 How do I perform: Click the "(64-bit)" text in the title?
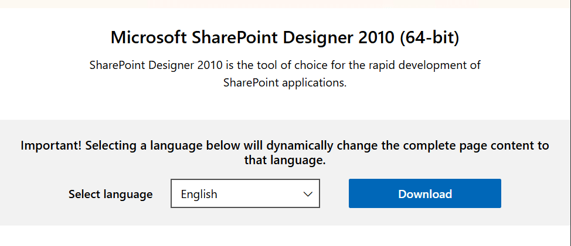(x=429, y=39)
